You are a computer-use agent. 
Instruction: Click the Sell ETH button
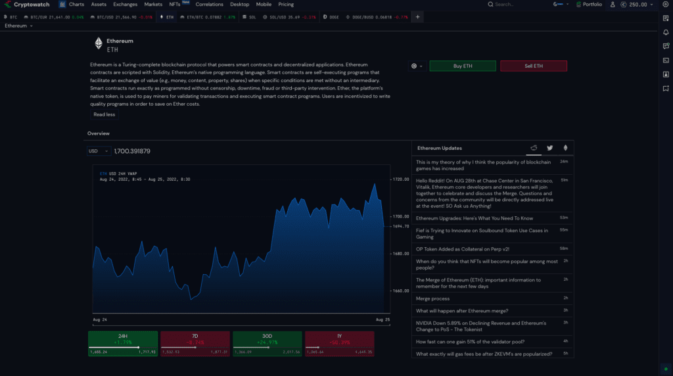tap(534, 66)
